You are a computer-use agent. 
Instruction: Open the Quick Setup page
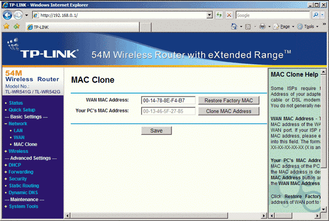coord(22,110)
